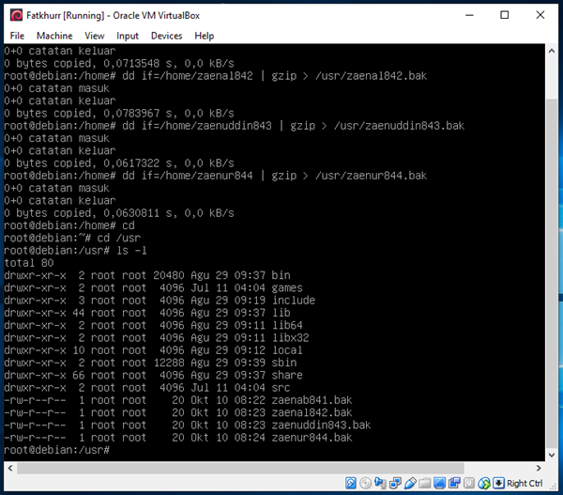The image size is (563, 495).
Task: Maximize the VirtualBox window
Action: click(505, 15)
